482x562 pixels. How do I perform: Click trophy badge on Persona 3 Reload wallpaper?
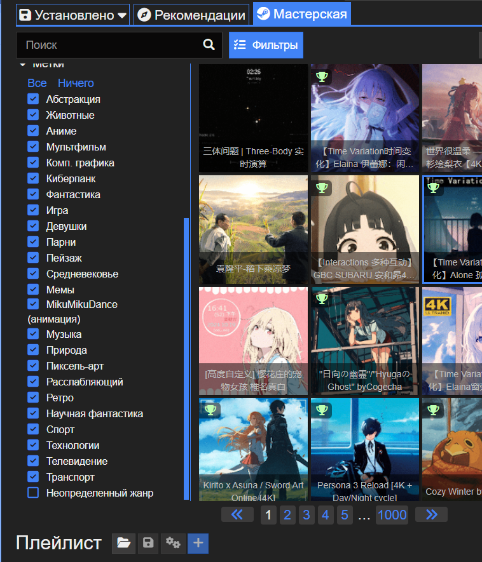coord(322,410)
